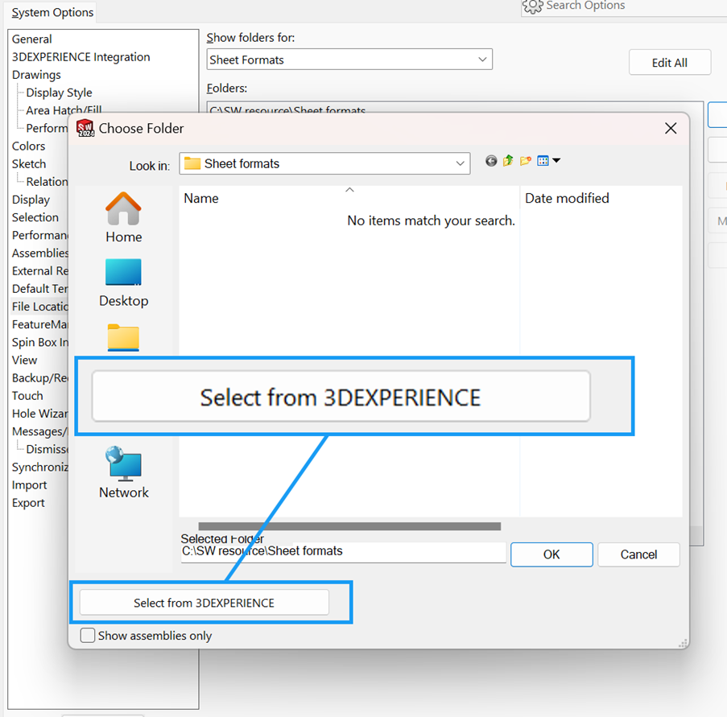This screenshot has height=717, width=727.
Task: Jump to Desktop in the places bar
Action: pyautogui.click(x=123, y=282)
